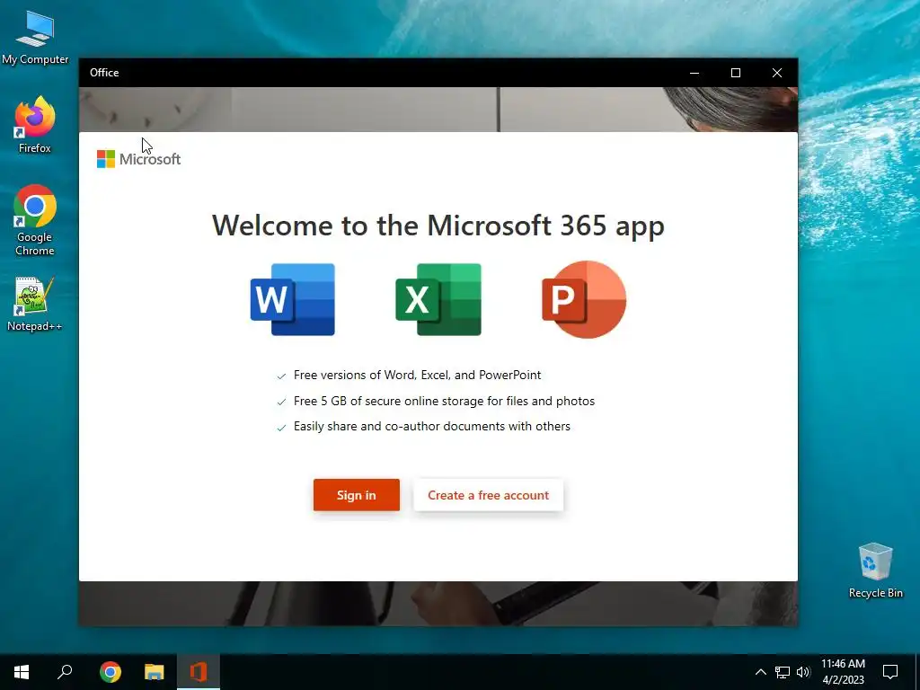Open the network status tray icon
This screenshot has width=920, height=690.
pos(783,672)
